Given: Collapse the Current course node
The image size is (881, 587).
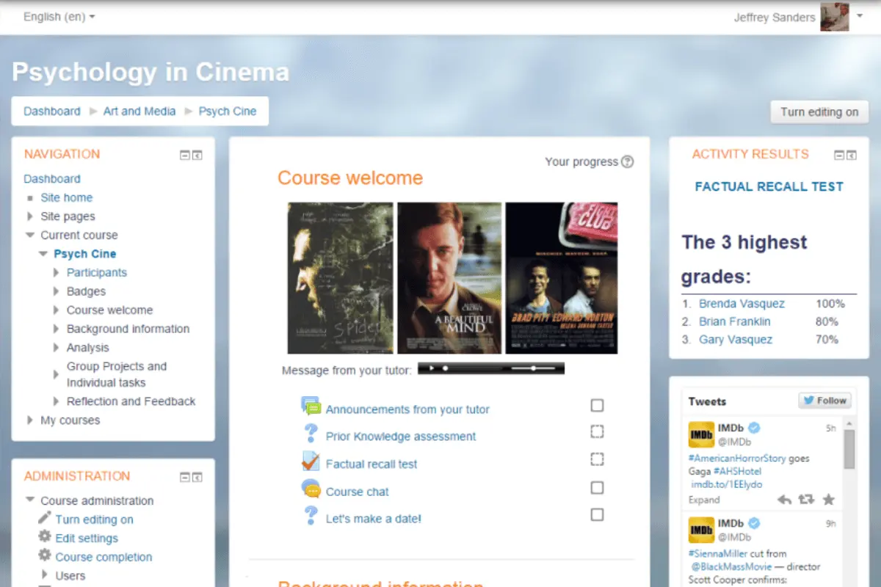Looking at the screenshot, I should pyautogui.click(x=30, y=236).
